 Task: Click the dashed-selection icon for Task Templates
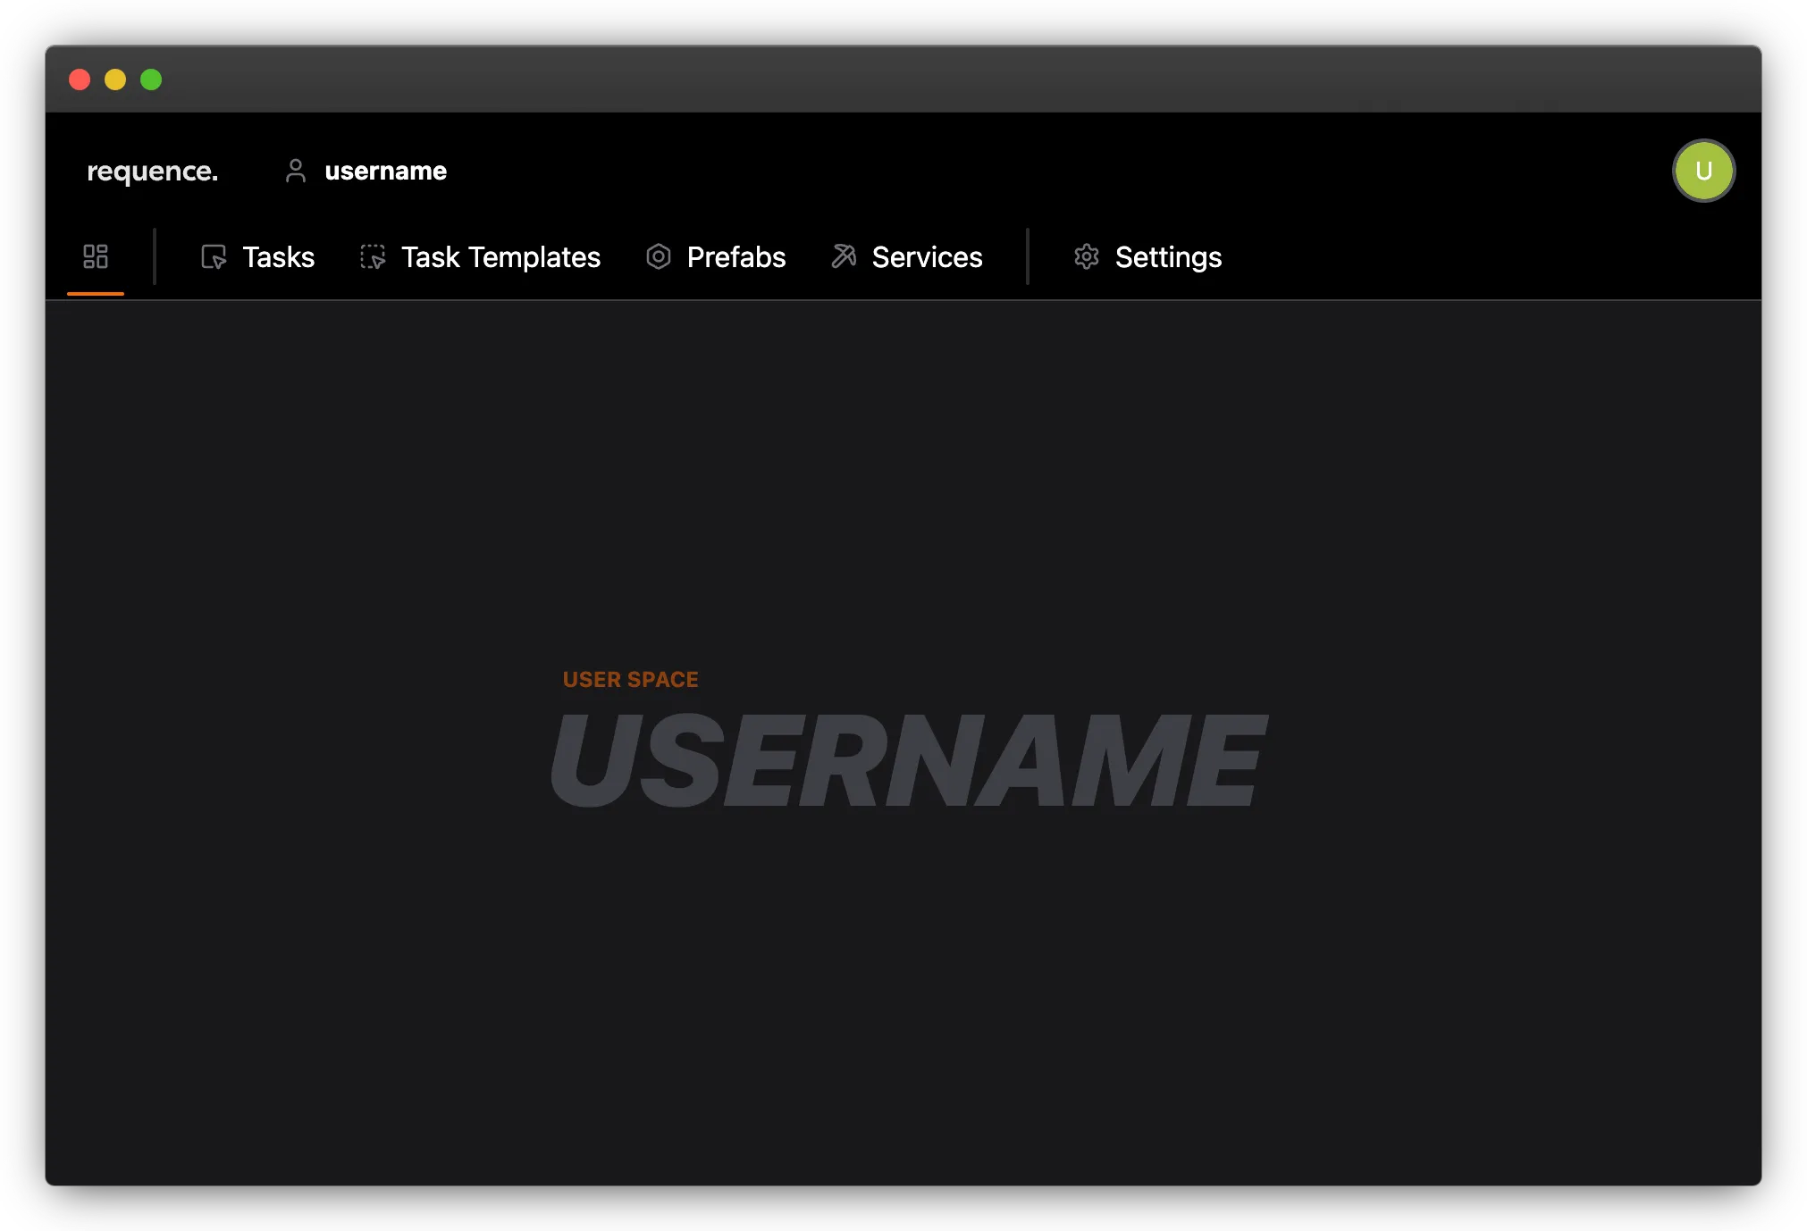(x=372, y=257)
